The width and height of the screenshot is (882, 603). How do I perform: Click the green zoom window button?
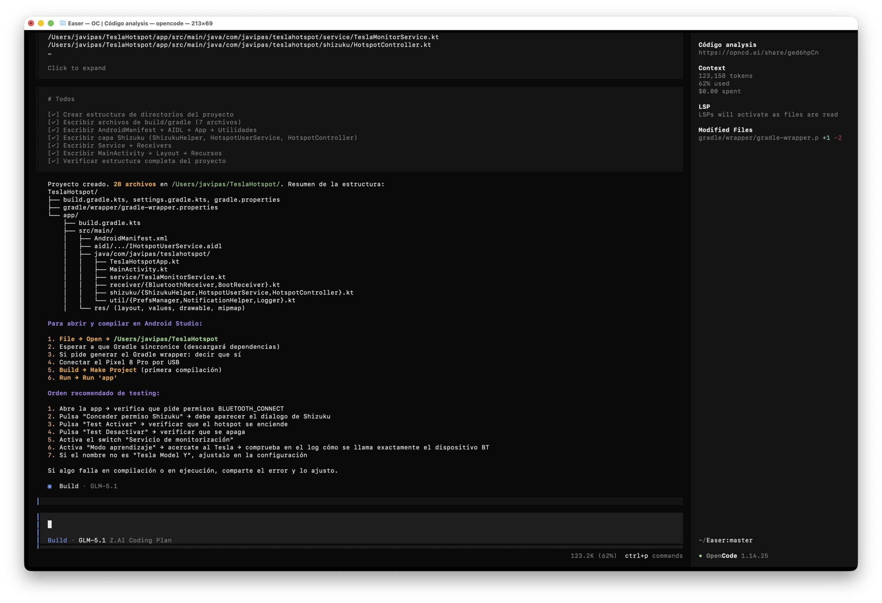click(51, 23)
